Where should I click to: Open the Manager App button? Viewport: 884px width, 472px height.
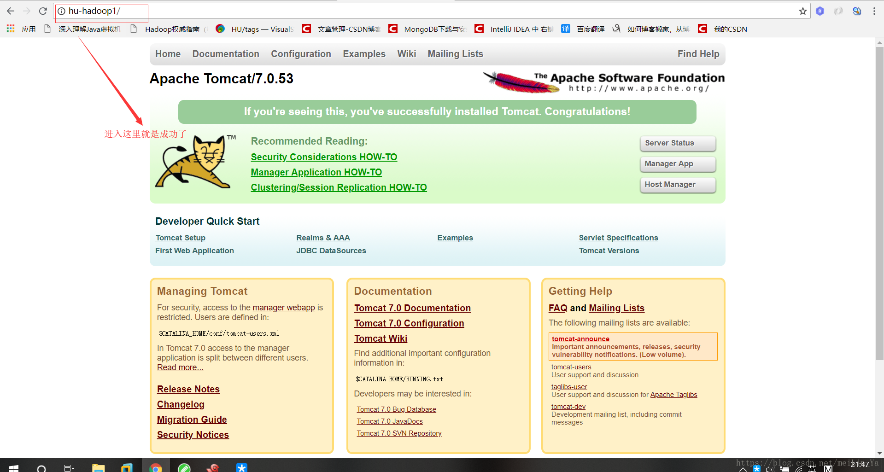(678, 164)
